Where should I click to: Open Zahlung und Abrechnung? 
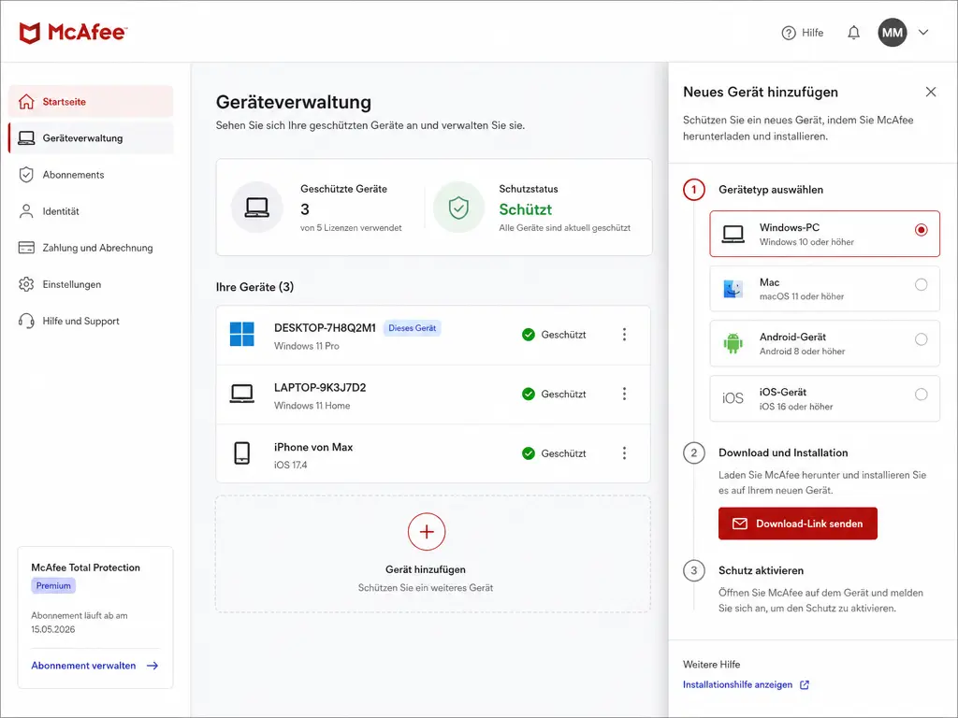coord(91,248)
